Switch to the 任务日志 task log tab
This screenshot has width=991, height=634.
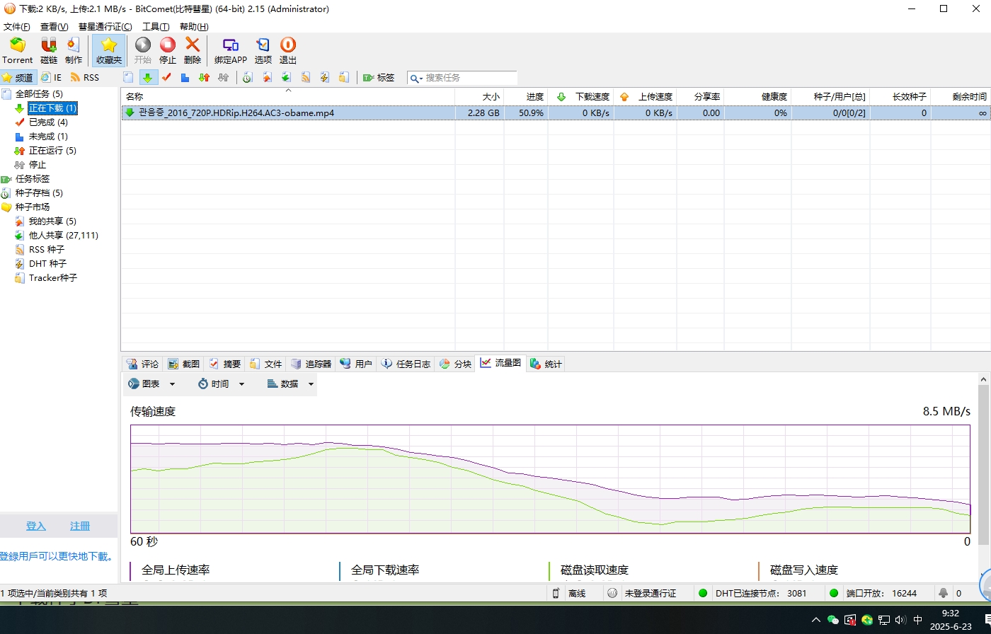[406, 364]
